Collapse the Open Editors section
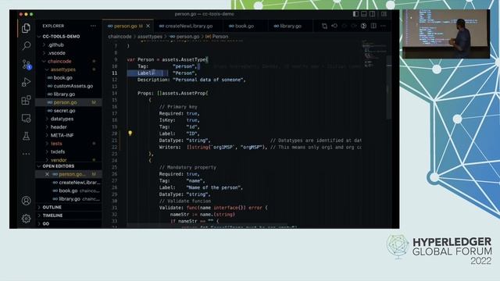Image resolution: width=500 pixels, height=281 pixels. 58,166
